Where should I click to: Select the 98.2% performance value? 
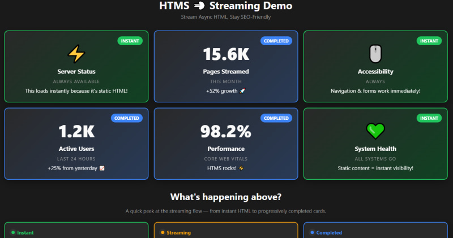(226, 132)
